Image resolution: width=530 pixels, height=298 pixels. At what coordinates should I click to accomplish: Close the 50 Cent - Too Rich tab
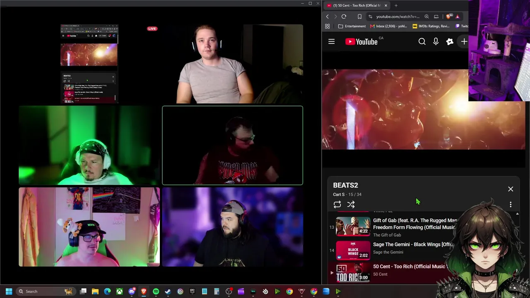pyautogui.click(x=385, y=5)
